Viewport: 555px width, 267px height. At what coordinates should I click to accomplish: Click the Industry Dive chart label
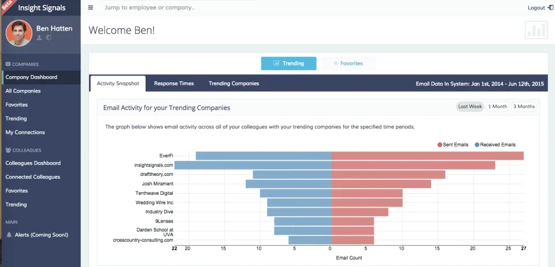[x=160, y=212]
